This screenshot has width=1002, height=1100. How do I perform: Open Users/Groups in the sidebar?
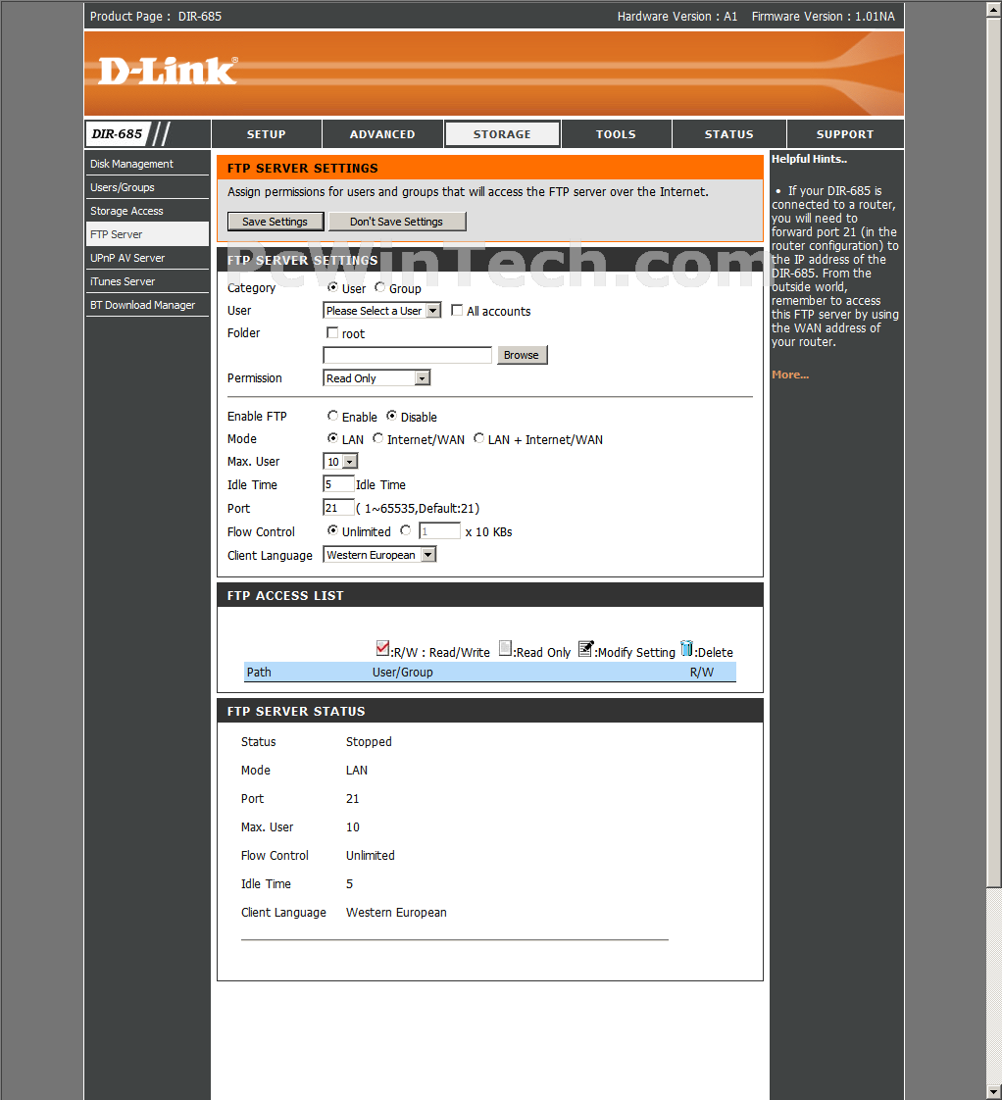(x=147, y=187)
